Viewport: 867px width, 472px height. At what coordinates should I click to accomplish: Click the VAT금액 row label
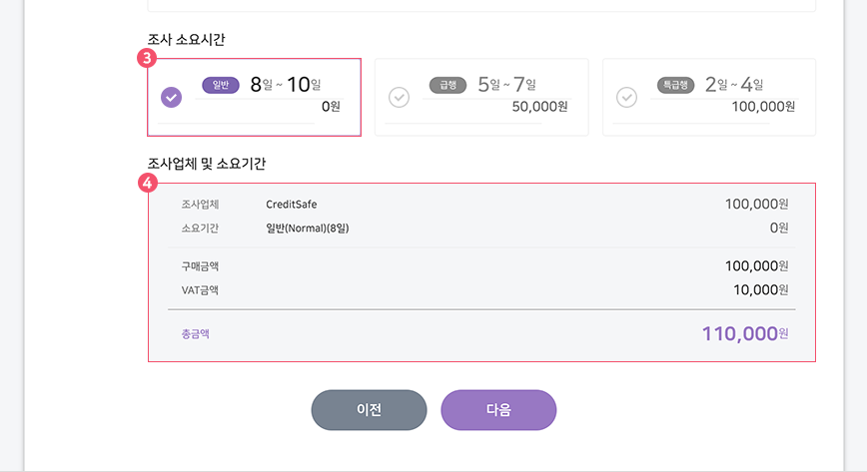(200, 290)
